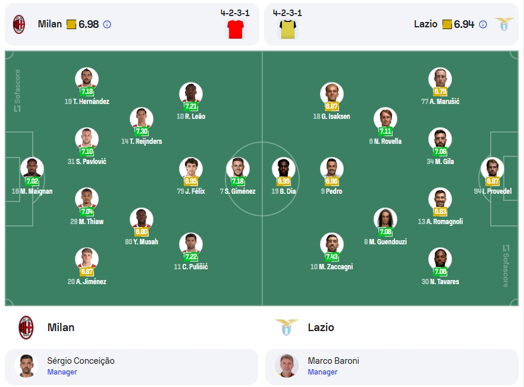524x387 pixels.
Task: Click Milan's yellow team rating square
Action: tap(71, 24)
